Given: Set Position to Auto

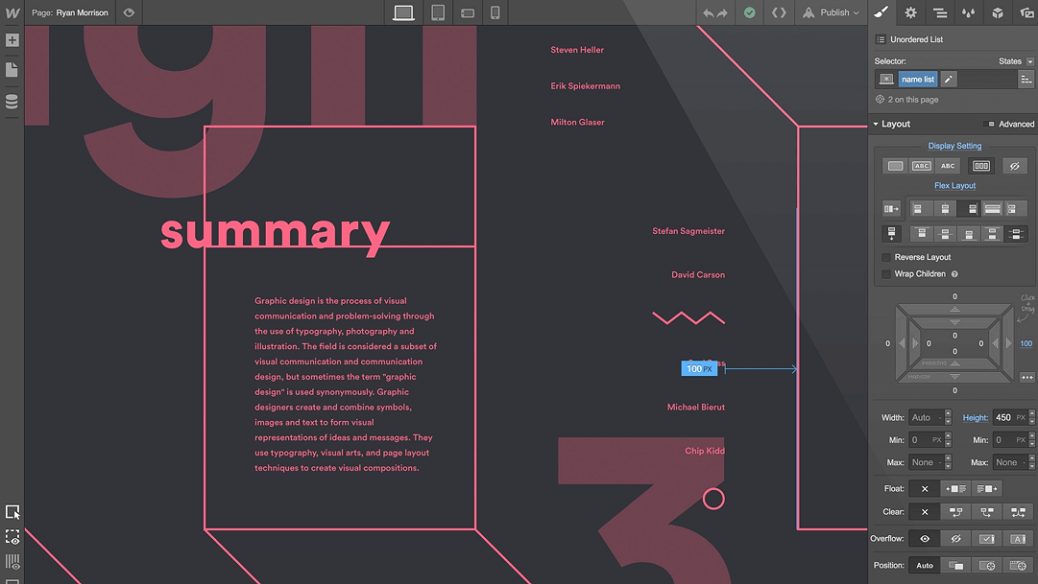Looking at the screenshot, I should (925, 566).
